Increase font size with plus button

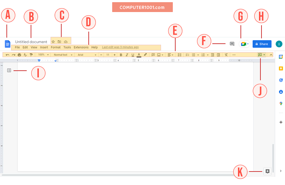(114, 55)
